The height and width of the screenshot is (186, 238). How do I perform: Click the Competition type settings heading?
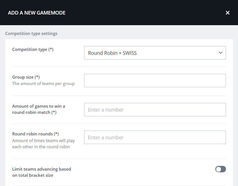tap(31, 34)
